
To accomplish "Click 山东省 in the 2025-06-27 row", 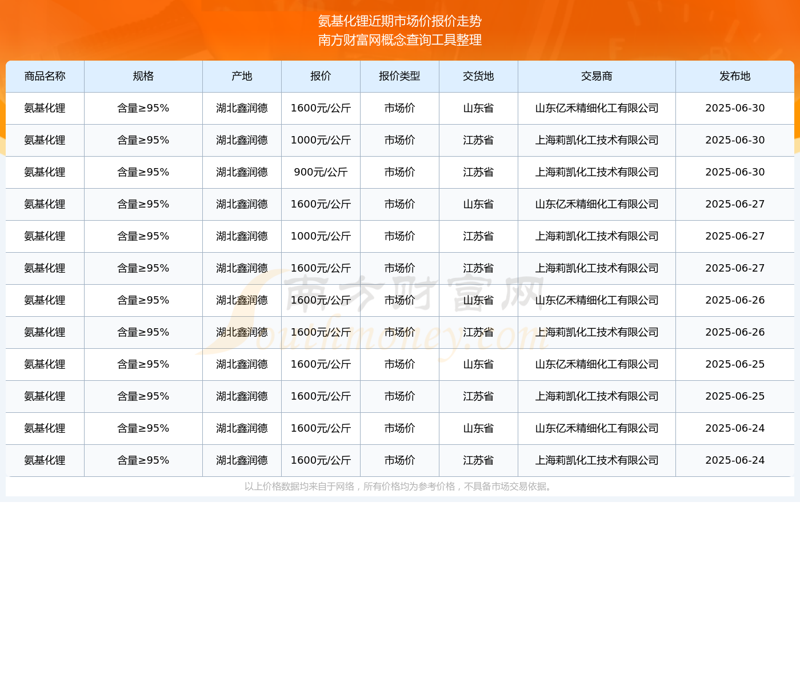I will coord(478,204).
